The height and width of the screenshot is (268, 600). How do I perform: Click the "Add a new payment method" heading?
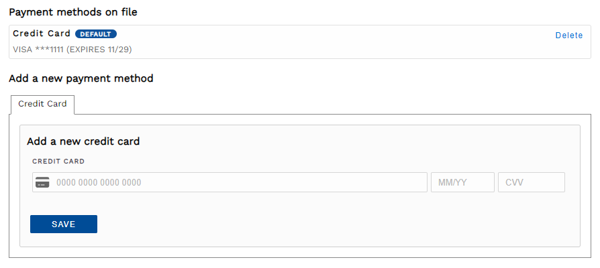(81, 78)
